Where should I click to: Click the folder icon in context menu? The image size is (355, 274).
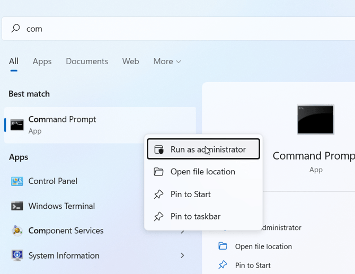(158, 172)
